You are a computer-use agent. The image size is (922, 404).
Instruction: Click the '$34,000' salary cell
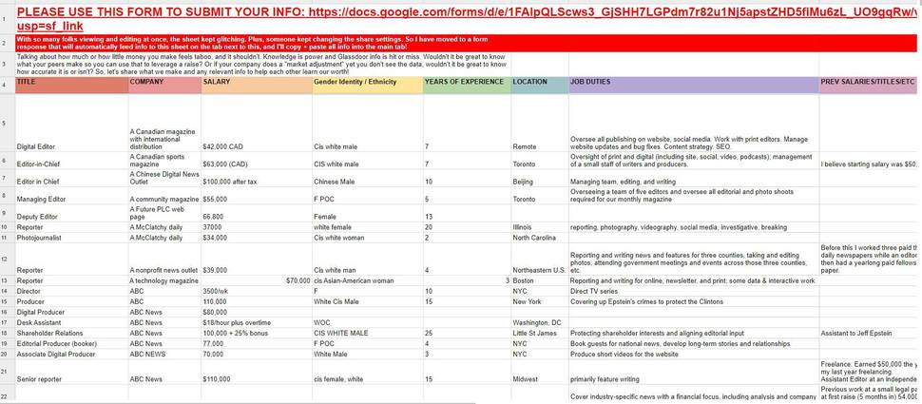(257, 238)
